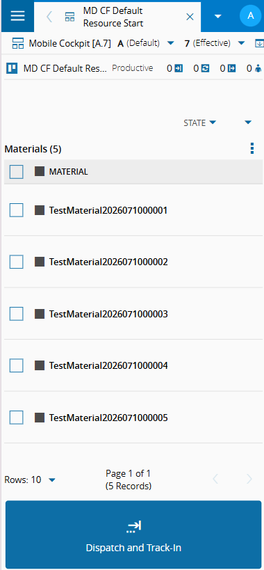Click the user avatar A icon
The image size is (264, 570).
(250, 16)
